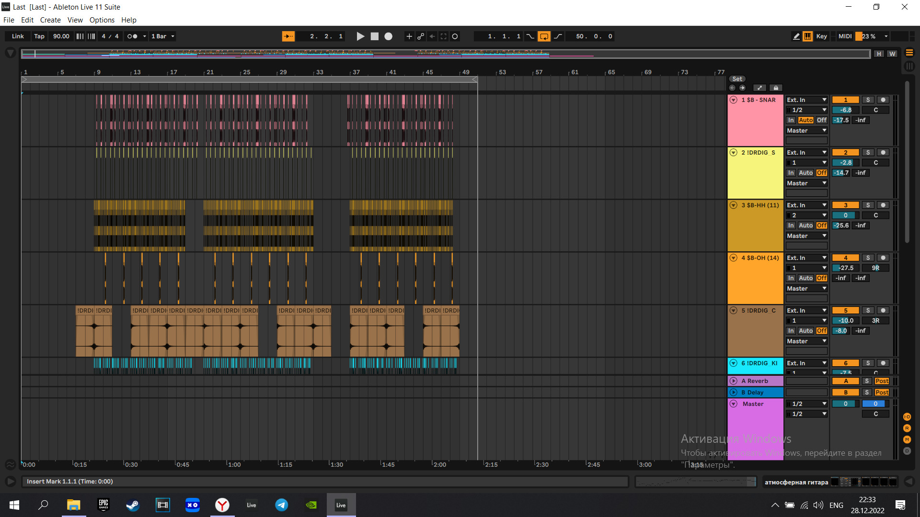The image size is (920, 517).
Task: Arm recording on track 2 !DRDIG_S
Action: click(x=883, y=153)
